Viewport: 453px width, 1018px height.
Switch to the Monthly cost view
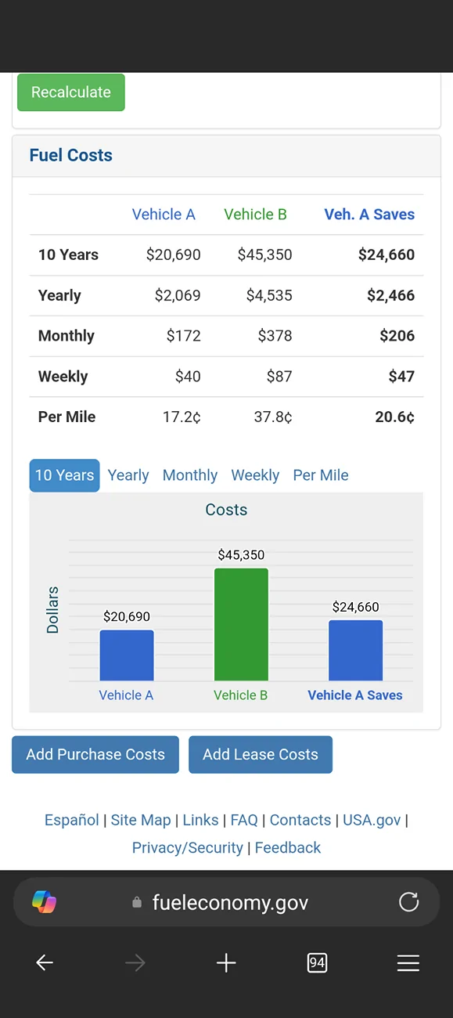(190, 475)
